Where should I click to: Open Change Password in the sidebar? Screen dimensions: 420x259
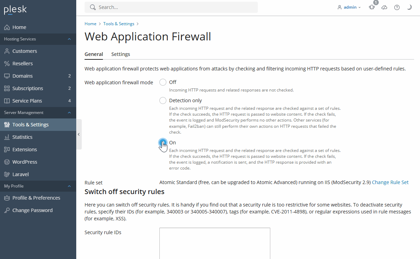point(38,210)
